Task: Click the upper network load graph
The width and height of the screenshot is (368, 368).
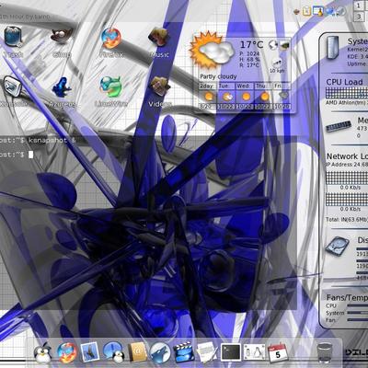Action: point(347,178)
